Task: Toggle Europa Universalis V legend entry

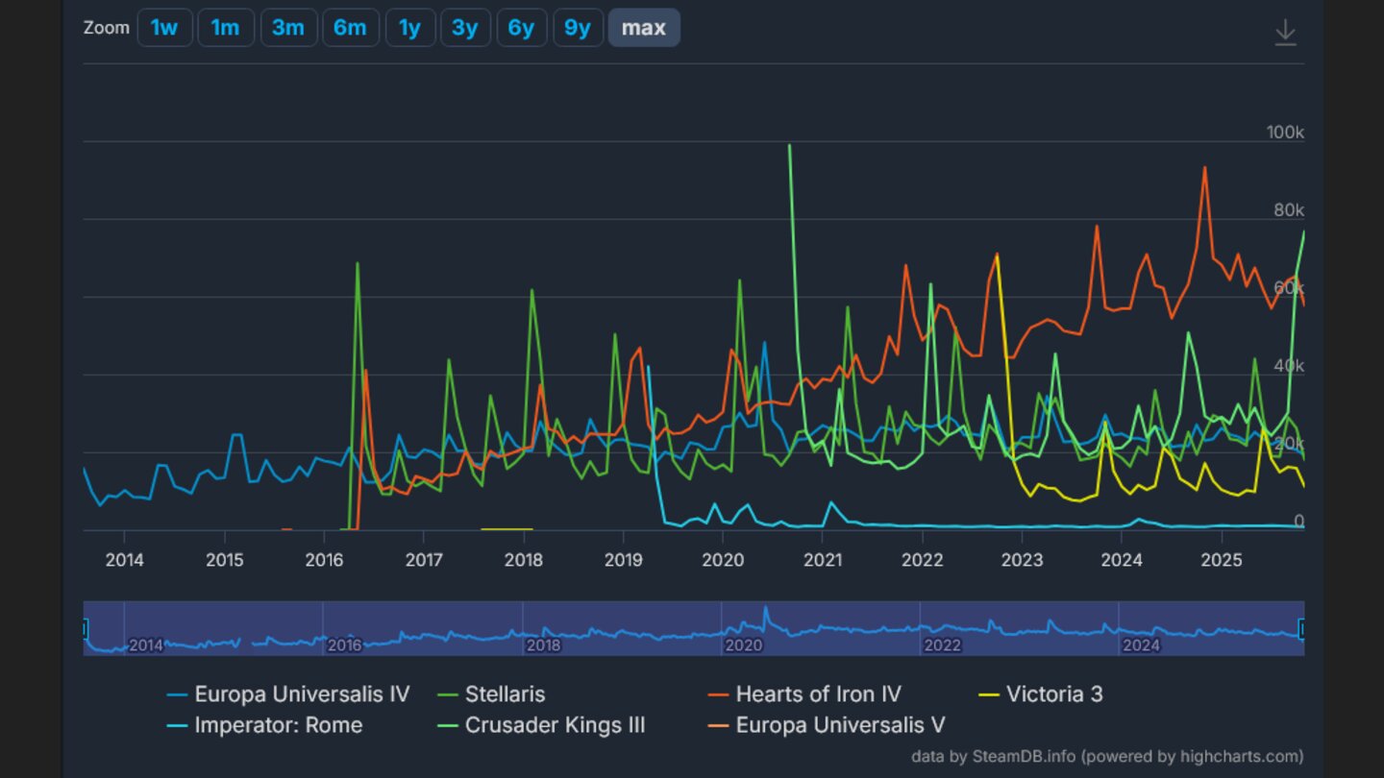Action: (x=840, y=724)
